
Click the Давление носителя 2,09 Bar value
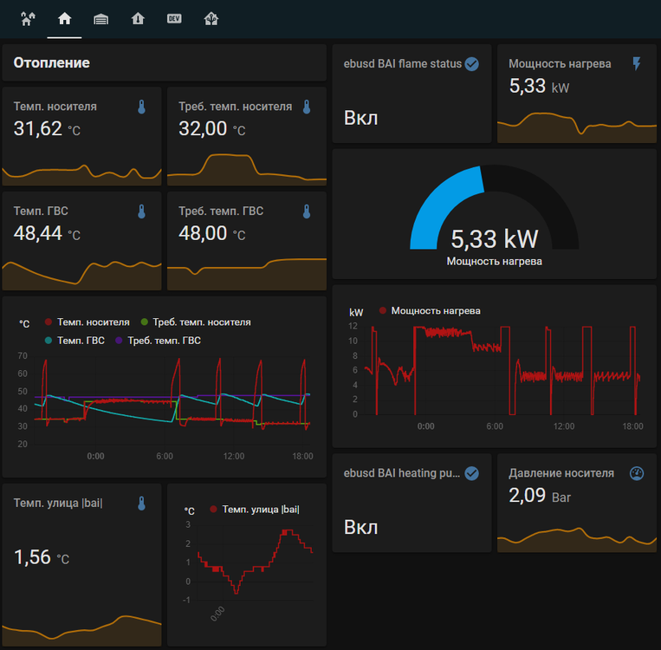click(529, 496)
